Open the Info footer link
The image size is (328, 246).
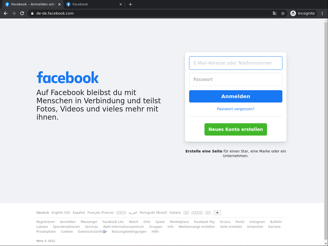tap(171, 227)
